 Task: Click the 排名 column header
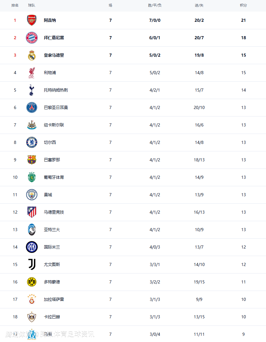coord(15,5)
